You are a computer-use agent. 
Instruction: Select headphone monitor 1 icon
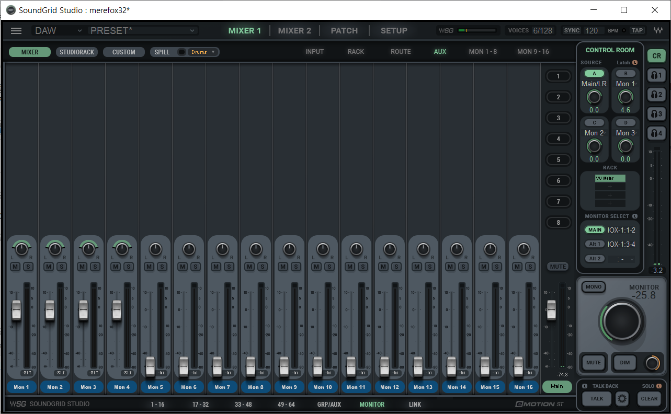click(x=656, y=75)
